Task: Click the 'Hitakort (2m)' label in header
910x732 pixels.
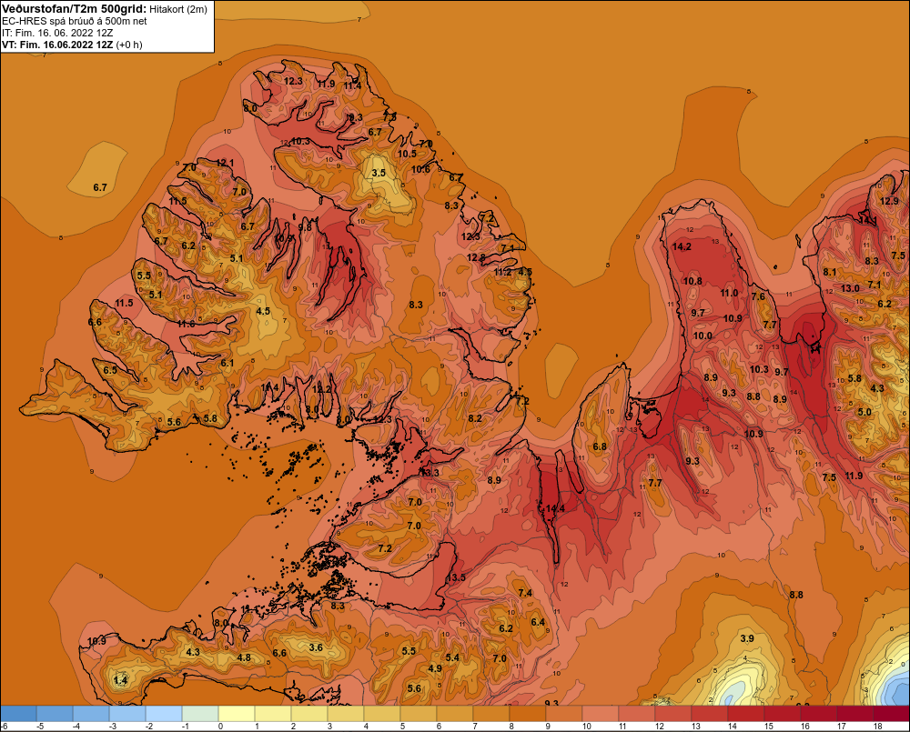Action: [x=178, y=9]
